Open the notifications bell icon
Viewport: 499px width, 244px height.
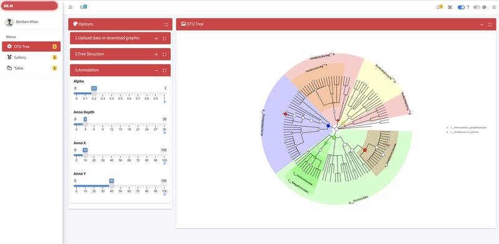(x=439, y=7)
